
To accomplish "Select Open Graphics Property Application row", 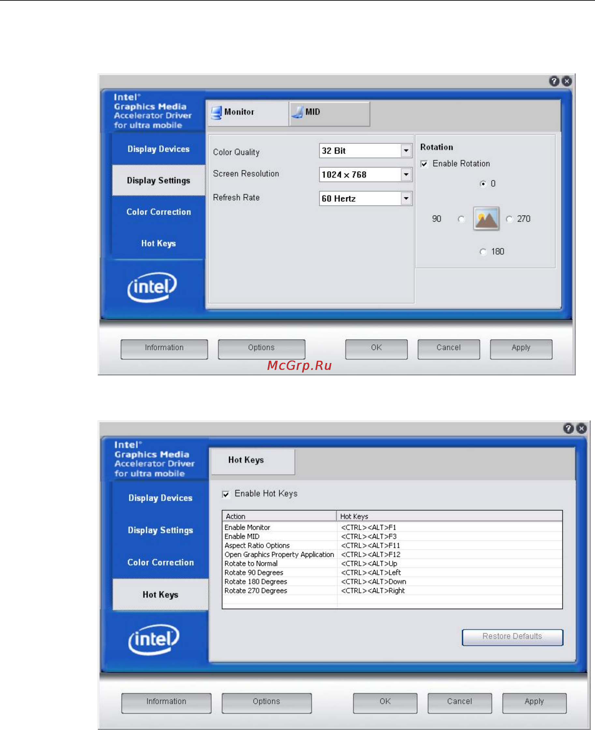I will coord(392,555).
